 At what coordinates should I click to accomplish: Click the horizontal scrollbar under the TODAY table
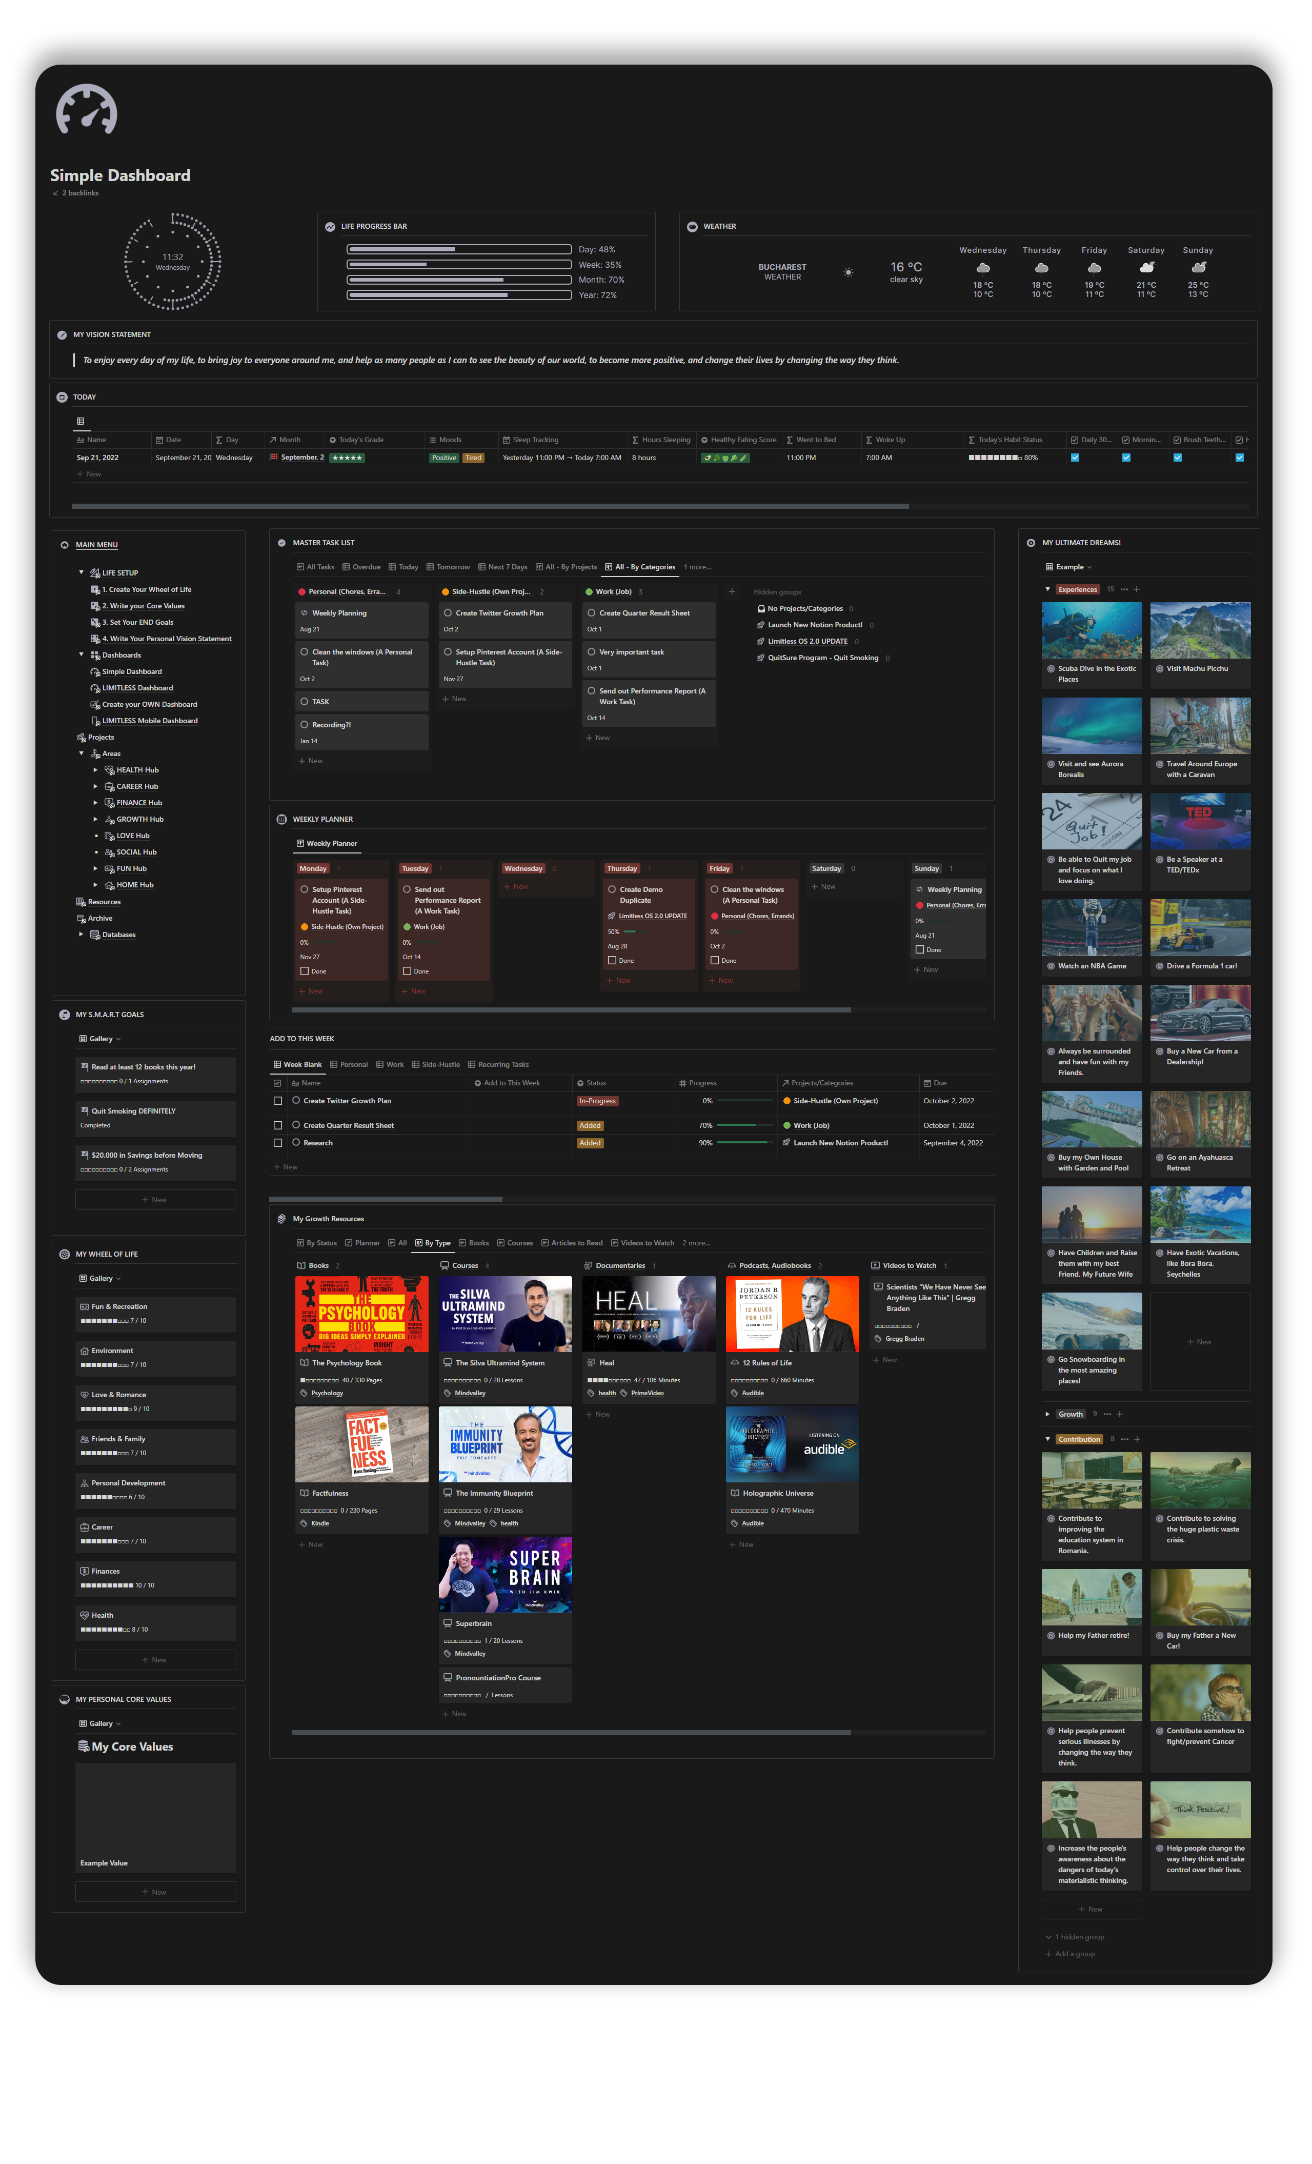[491, 507]
